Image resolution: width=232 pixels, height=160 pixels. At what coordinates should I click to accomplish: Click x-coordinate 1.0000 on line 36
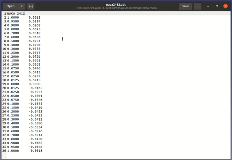(x=13, y=151)
